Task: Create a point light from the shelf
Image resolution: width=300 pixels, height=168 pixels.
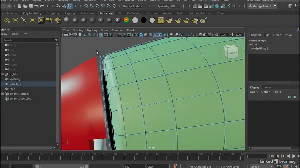Action: pyautogui.click(x=16, y=20)
